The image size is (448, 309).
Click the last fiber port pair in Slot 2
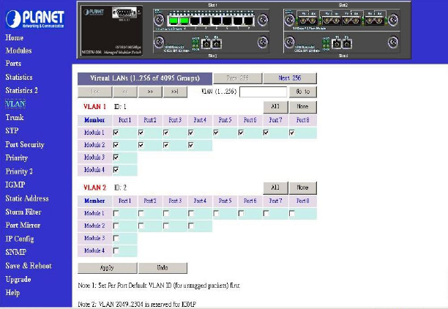374,21
